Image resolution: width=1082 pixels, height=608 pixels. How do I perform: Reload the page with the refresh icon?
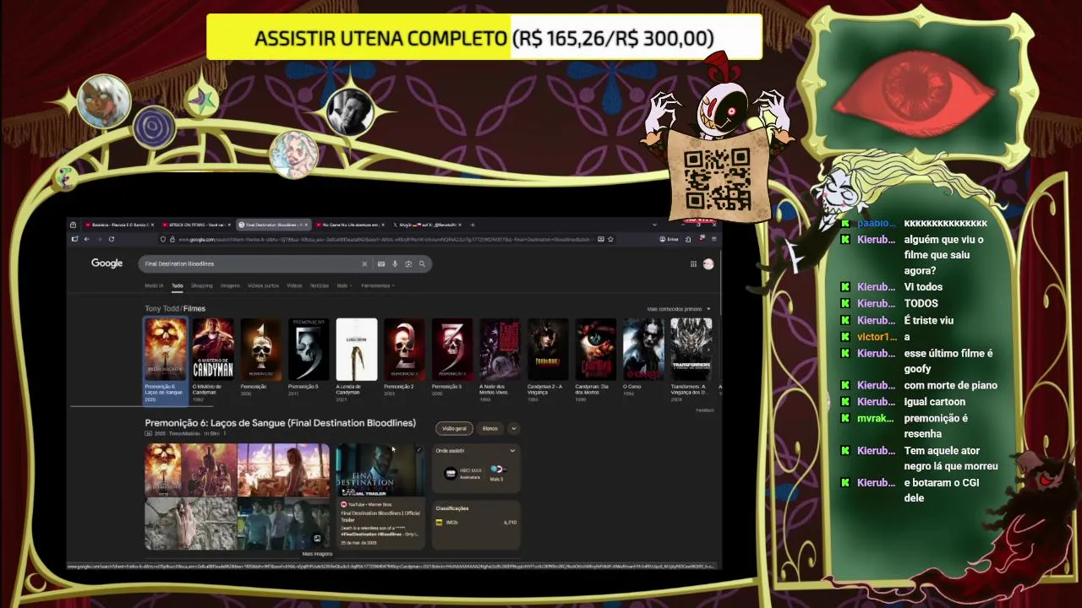point(112,239)
